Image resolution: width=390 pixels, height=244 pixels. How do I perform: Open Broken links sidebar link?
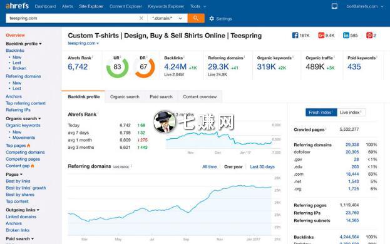(18, 230)
